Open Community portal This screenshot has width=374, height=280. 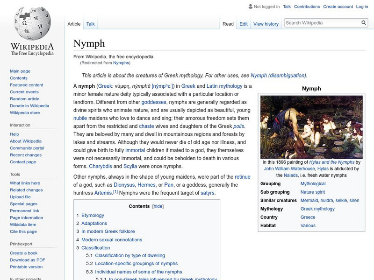coord(27,148)
